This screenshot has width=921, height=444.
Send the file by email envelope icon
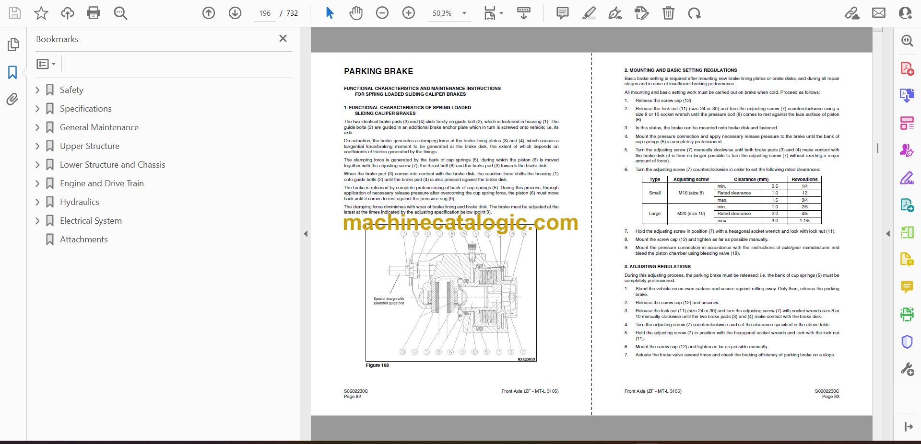[879, 13]
